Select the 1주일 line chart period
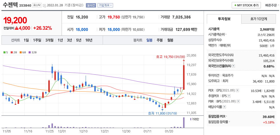Image resolution: width=280 pixels, height=135 pixels. pyautogui.click(x=37, y=40)
